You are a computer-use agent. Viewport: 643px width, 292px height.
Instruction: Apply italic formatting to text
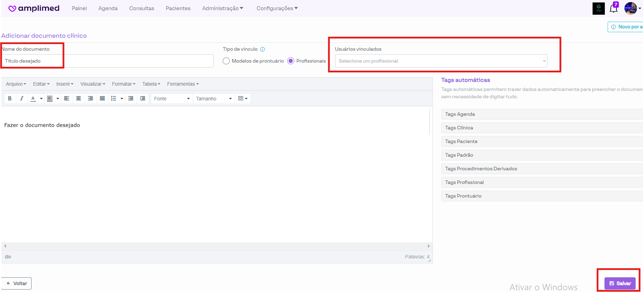tap(21, 99)
